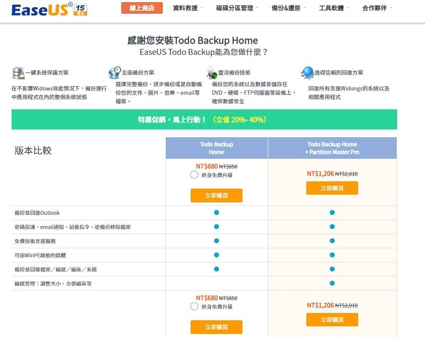Click the flexible backup technology icon
The image size is (425, 343).
pos(211,72)
